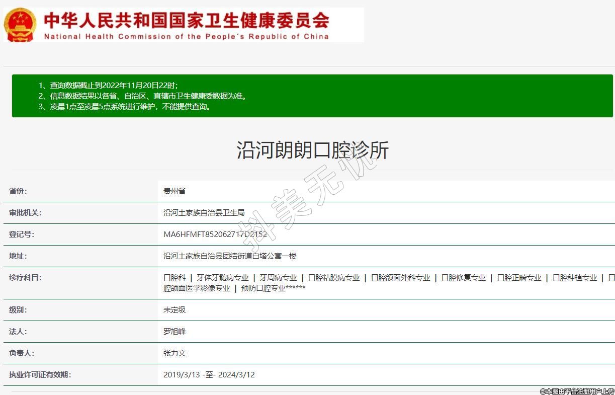Click the 中华人民共和国国家卫生健康委员会 header title
The image size is (615, 395).
pos(186,20)
